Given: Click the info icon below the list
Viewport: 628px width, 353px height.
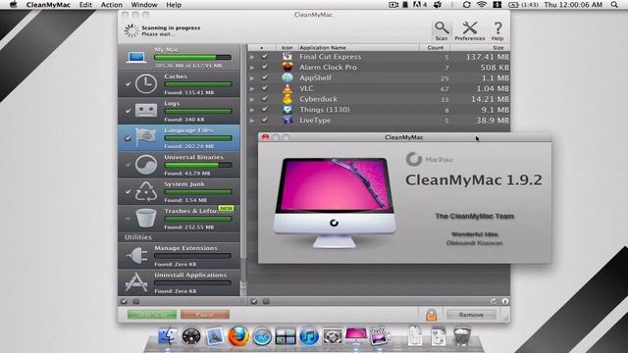Looking at the screenshot, I should tap(505, 301).
